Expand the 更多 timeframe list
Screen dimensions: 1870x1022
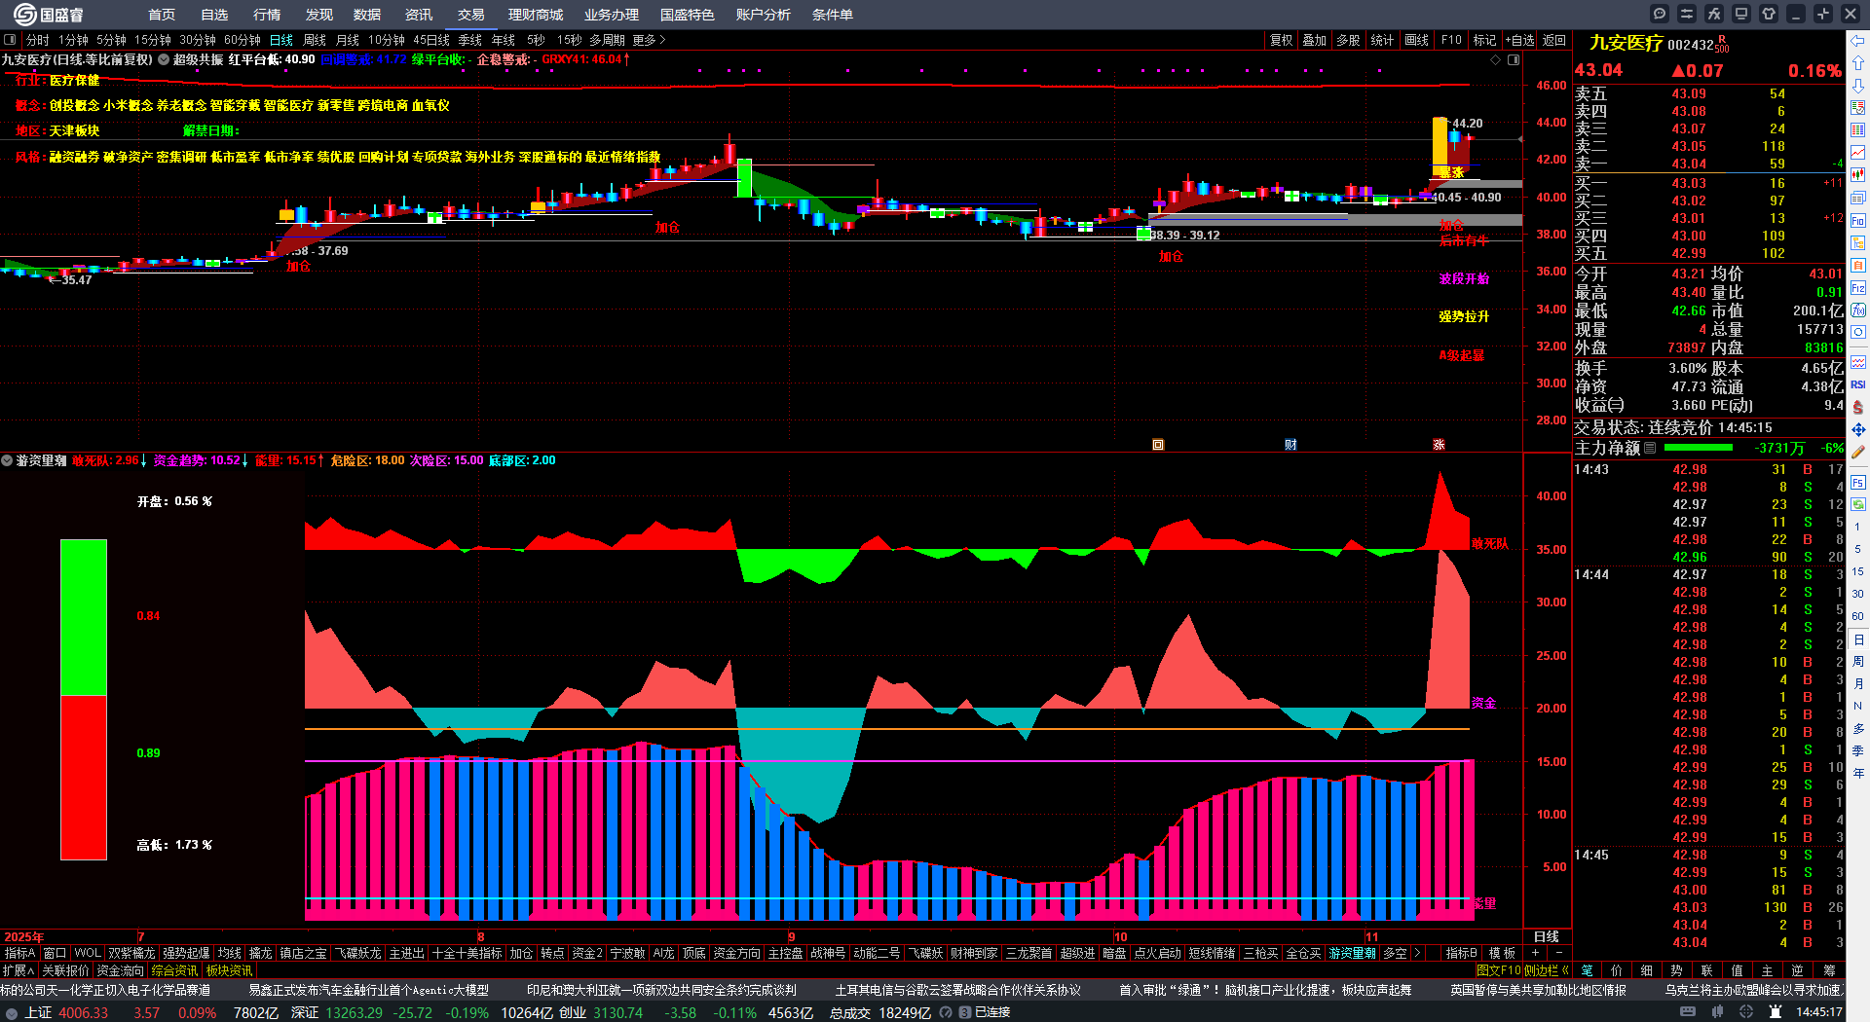point(649,40)
